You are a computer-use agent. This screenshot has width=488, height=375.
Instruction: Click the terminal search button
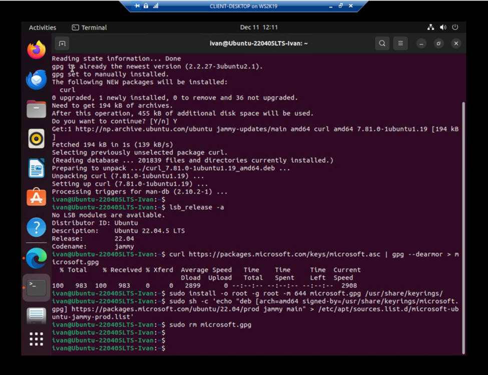pos(382,44)
